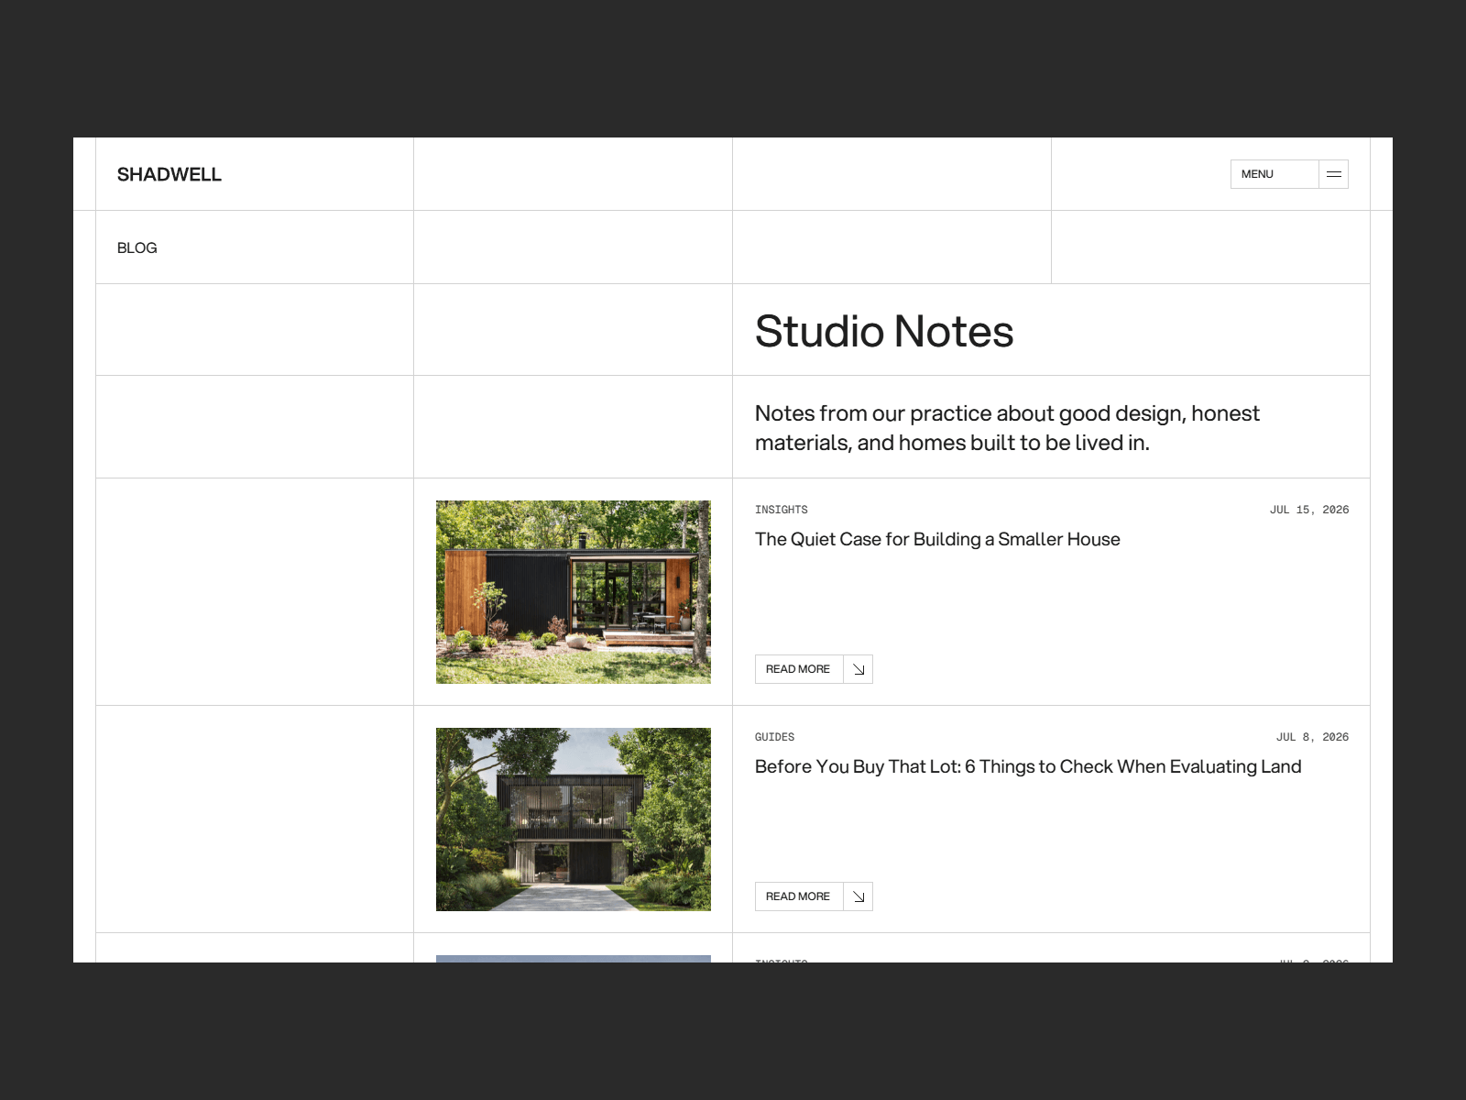Click the GUIDES category tag
Image resolution: width=1466 pixels, height=1100 pixels.
[775, 737]
